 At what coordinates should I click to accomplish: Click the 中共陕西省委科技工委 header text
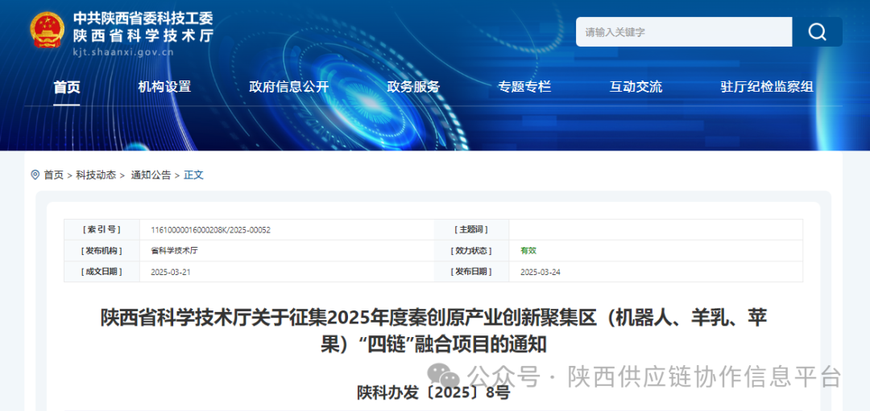(x=143, y=18)
